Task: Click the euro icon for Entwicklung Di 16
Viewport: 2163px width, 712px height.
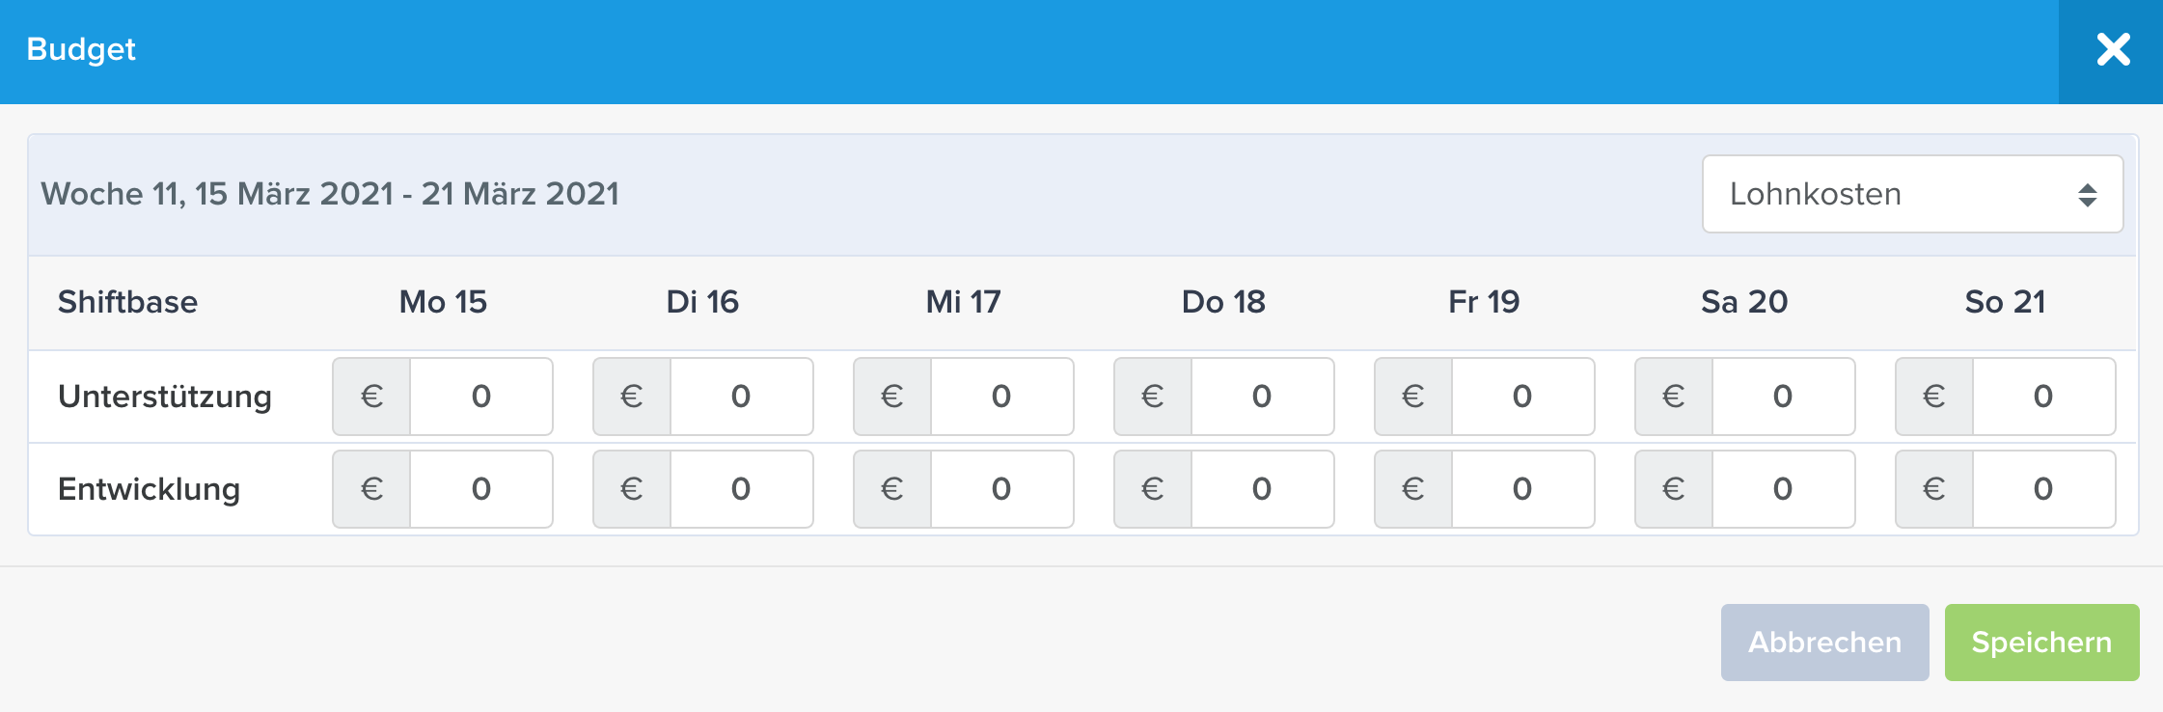Action: (x=632, y=489)
